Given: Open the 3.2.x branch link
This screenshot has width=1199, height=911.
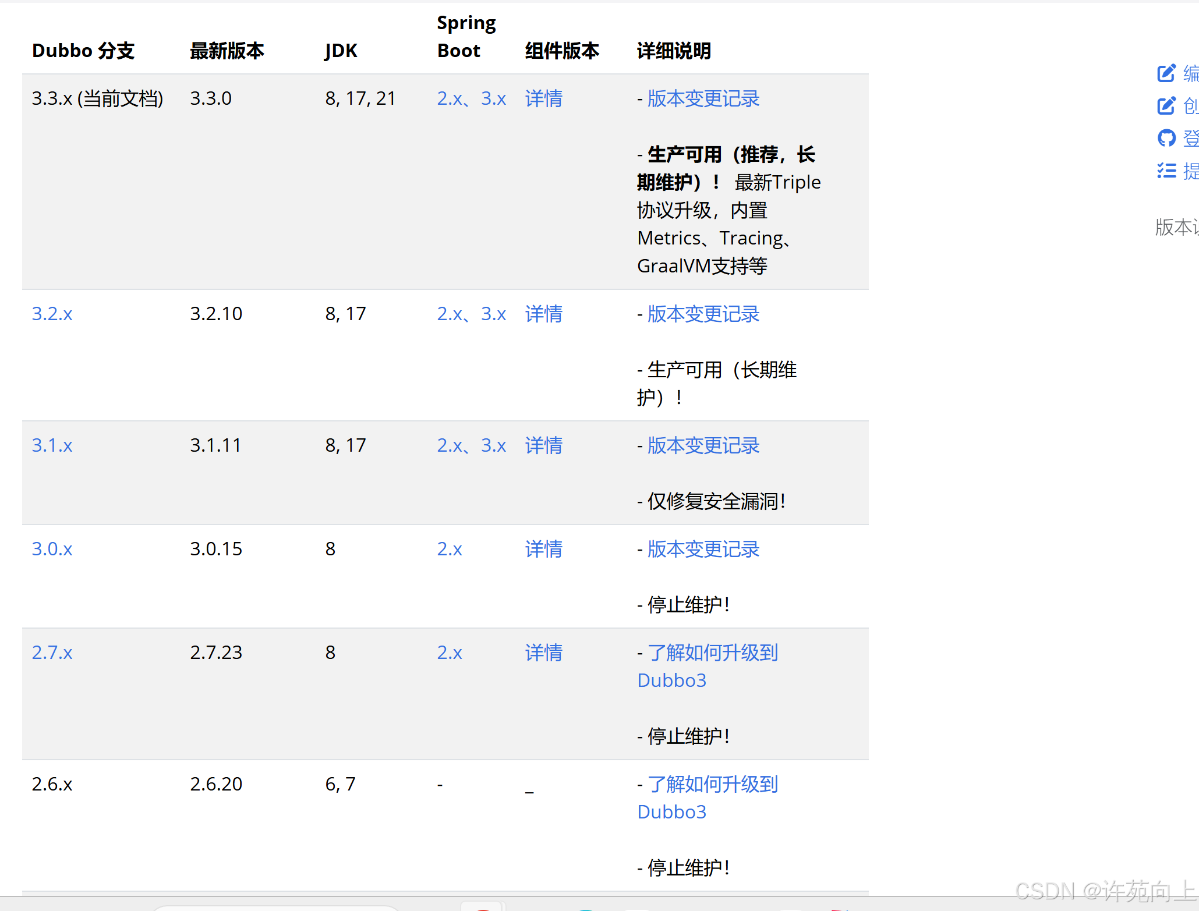Looking at the screenshot, I should click(52, 314).
